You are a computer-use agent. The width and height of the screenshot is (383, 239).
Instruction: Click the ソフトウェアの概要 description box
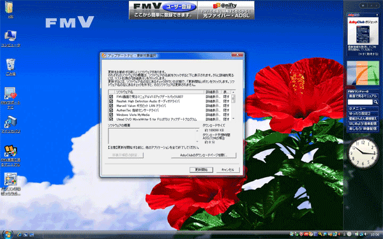(154, 136)
